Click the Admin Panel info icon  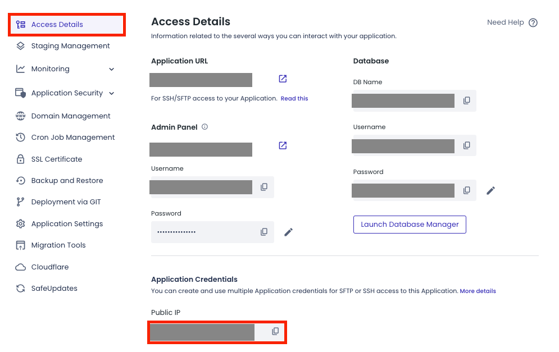tap(204, 127)
